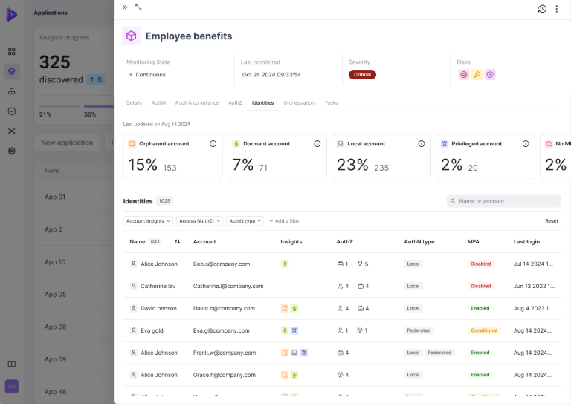Open the history clock icon
This screenshot has width=574, height=409.
[542, 9]
